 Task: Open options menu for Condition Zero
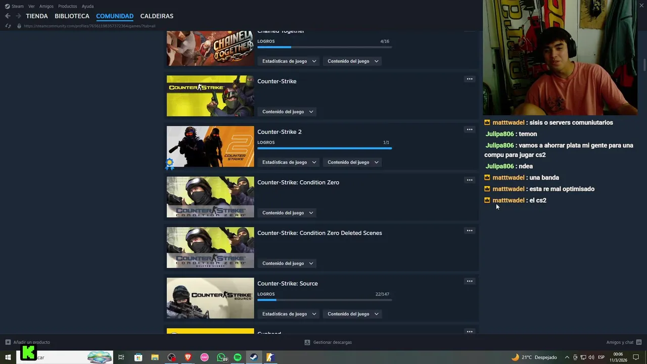[470, 180]
